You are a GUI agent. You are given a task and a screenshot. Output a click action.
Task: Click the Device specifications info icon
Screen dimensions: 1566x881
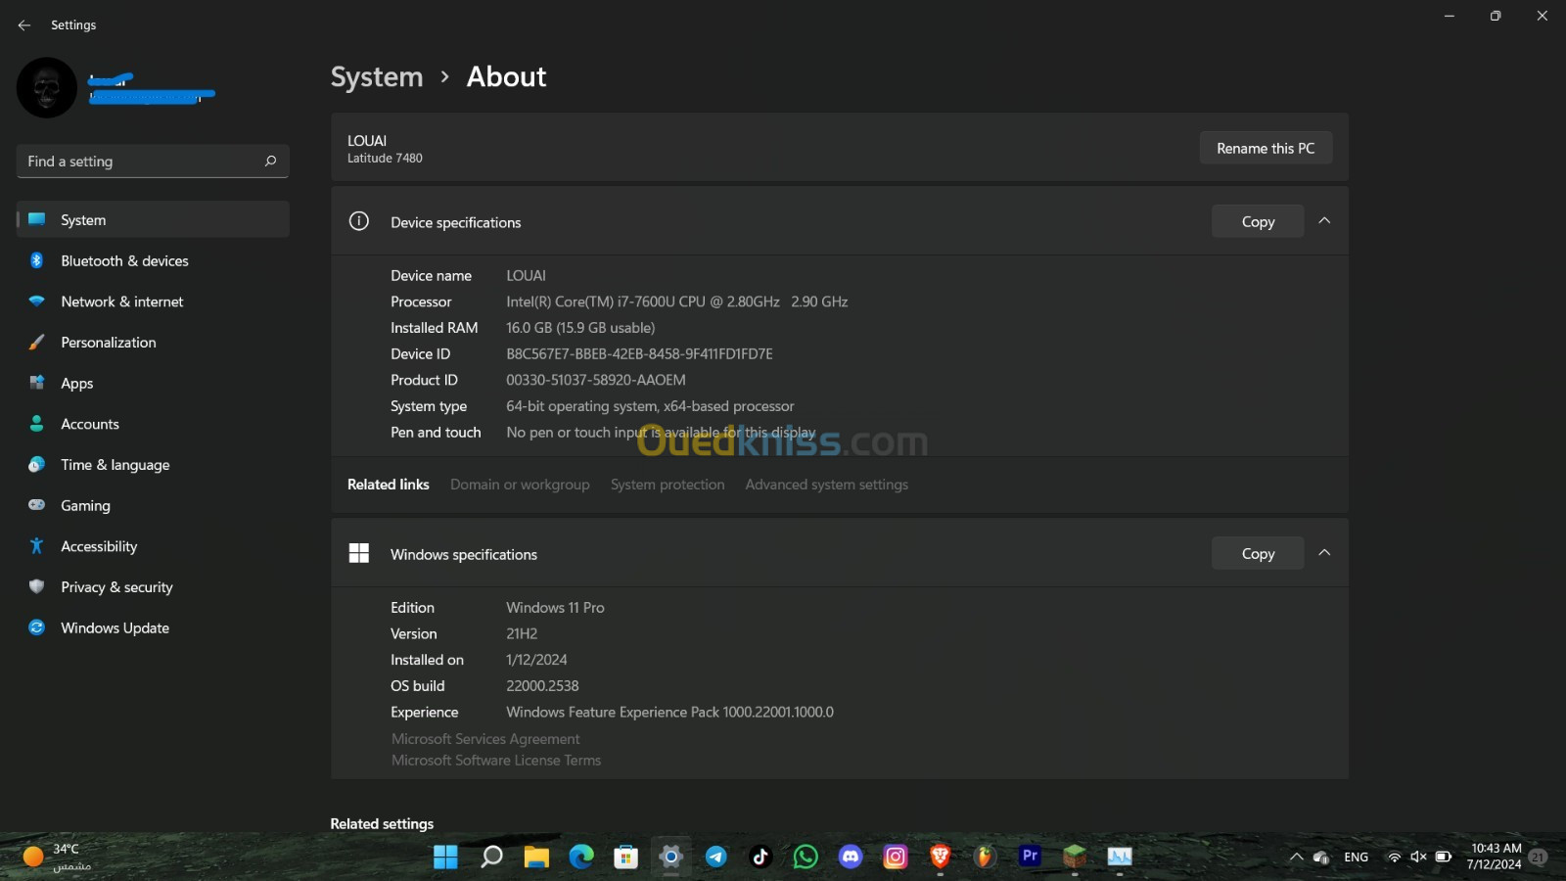coord(359,221)
